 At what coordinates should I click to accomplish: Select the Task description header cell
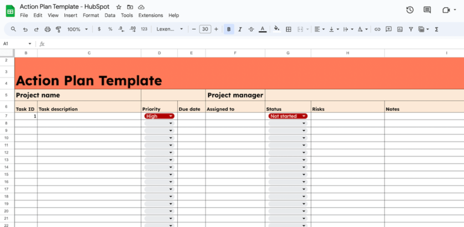coord(89,107)
